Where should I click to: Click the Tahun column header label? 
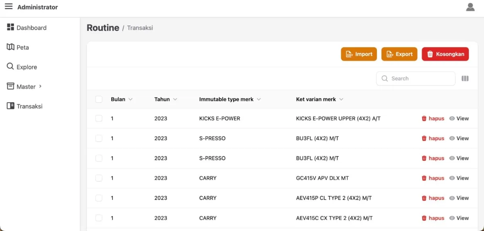[x=162, y=99]
